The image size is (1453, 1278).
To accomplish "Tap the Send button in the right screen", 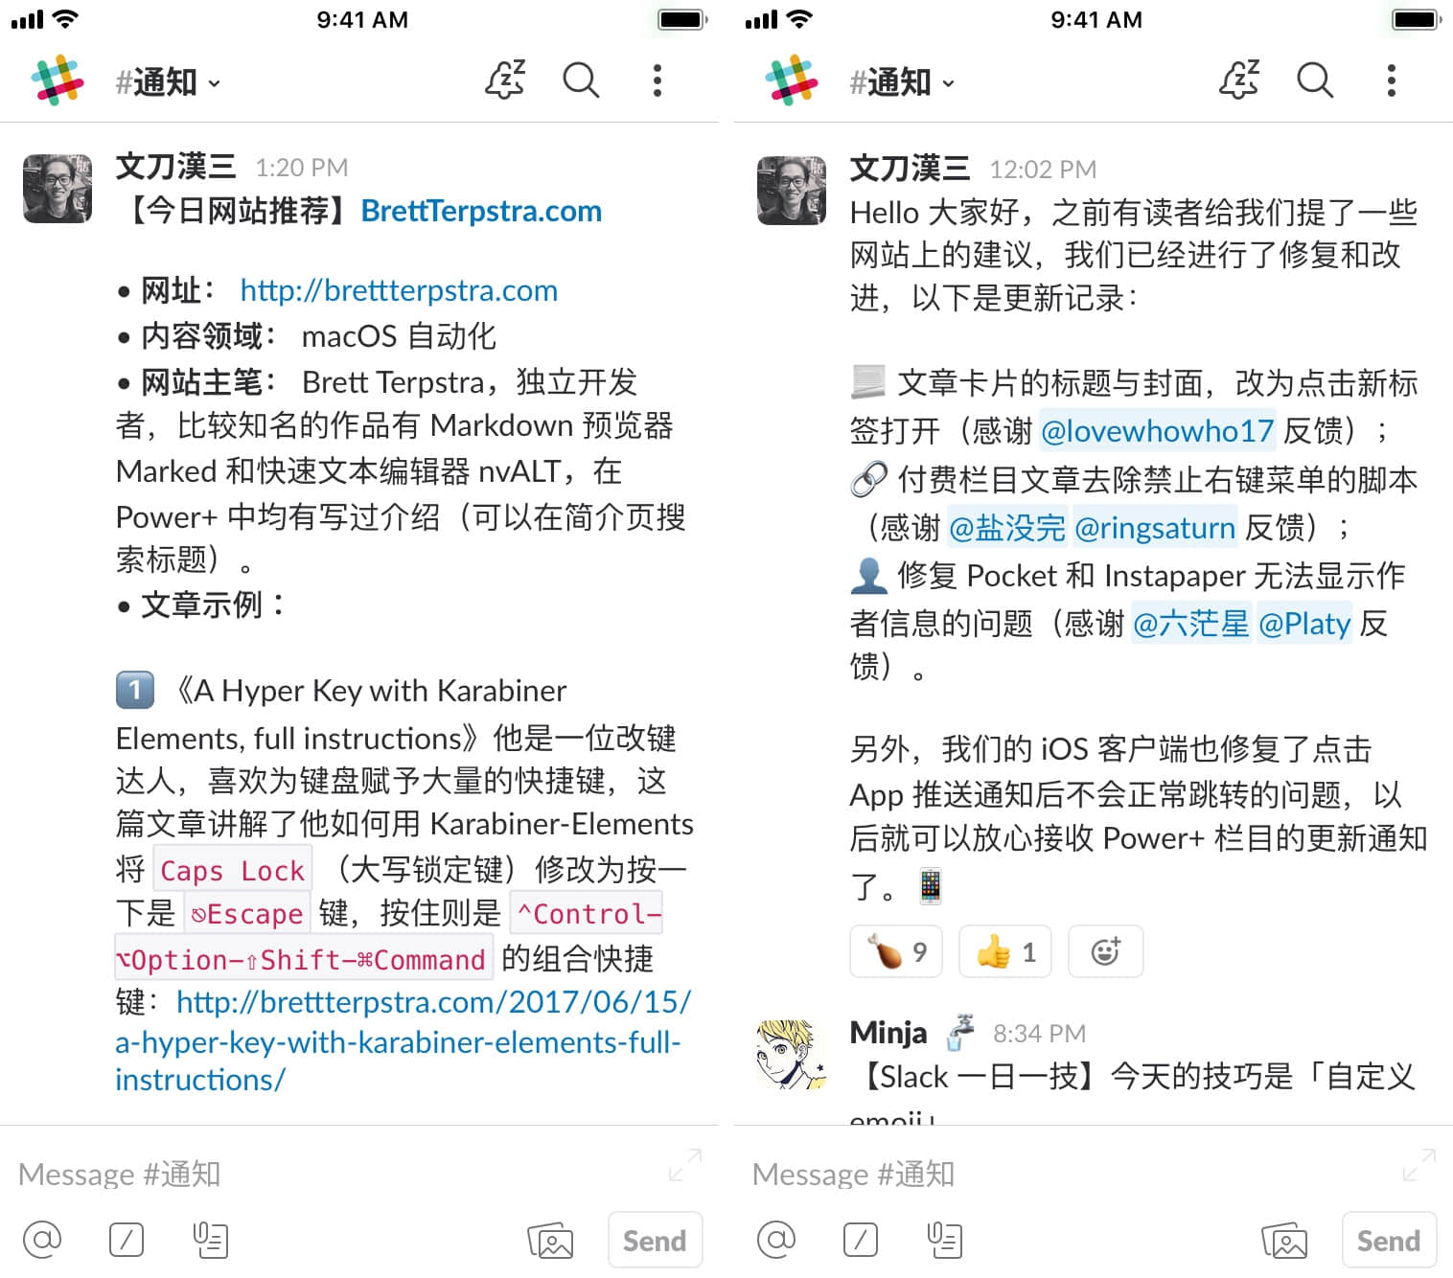I will click(x=1389, y=1240).
